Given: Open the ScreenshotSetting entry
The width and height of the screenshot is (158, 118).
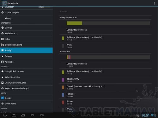Looking at the screenshot, I should tap(26, 45).
